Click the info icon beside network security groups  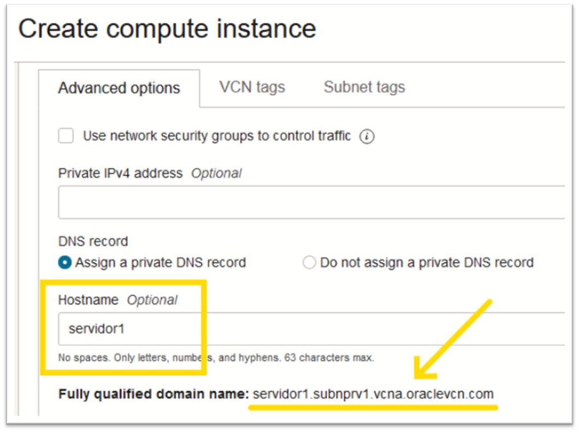367,137
